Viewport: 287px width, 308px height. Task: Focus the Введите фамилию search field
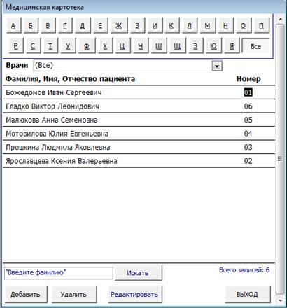click(59, 273)
